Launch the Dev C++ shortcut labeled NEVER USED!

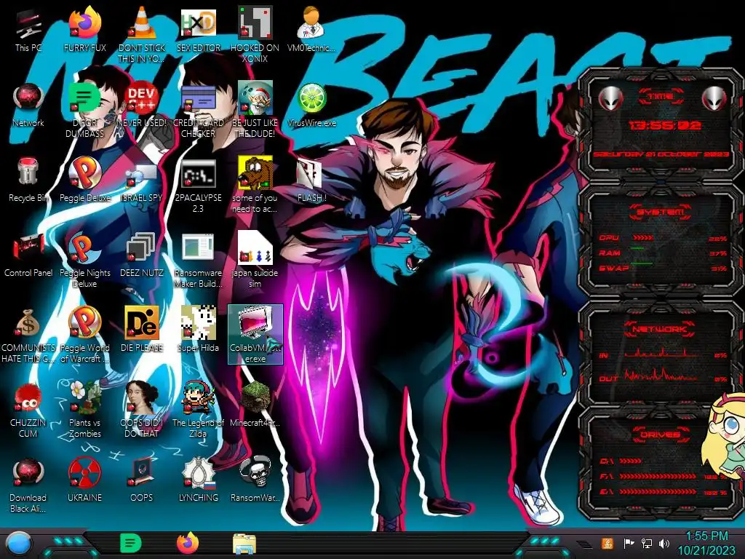tap(142, 105)
